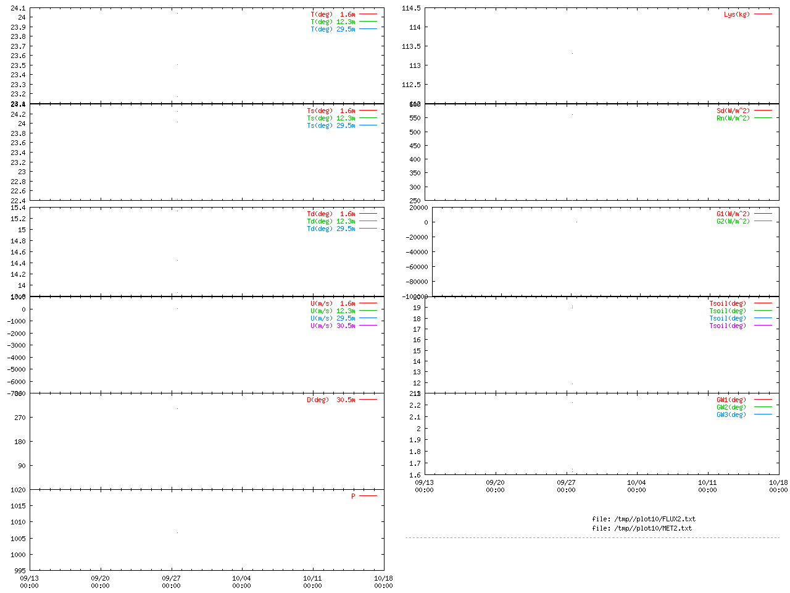This screenshot has width=790, height=593.
Task: Select the Ts(deg) 12.3m legend entry
Action: pos(331,118)
